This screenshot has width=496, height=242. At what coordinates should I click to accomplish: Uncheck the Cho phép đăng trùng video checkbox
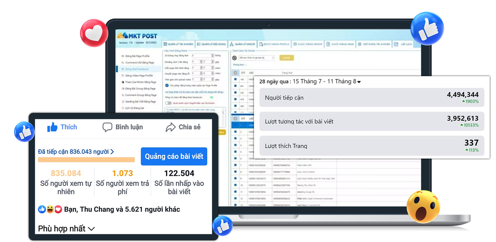tap(167, 85)
